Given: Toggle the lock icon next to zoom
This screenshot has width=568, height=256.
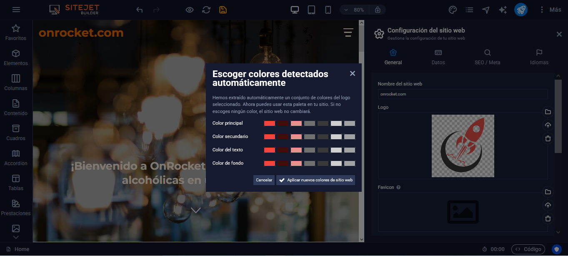Looking at the screenshot, I should click(378, 10).
